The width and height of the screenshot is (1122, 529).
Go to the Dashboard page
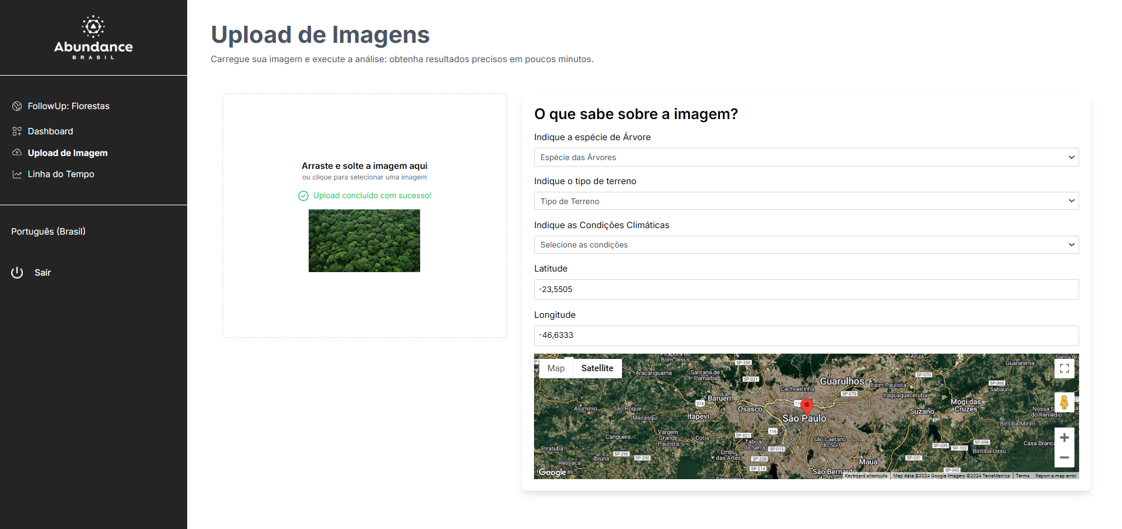50,131
